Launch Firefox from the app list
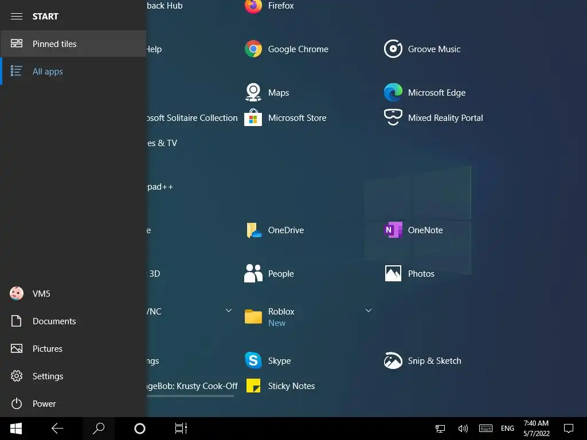 [269, 6]
